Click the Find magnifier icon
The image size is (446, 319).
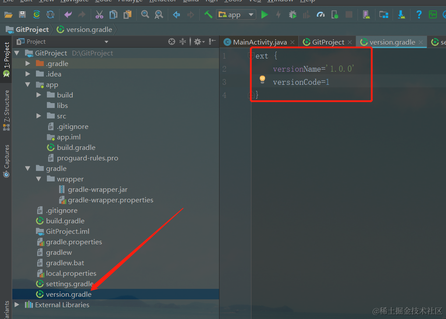tap(145, 14)
